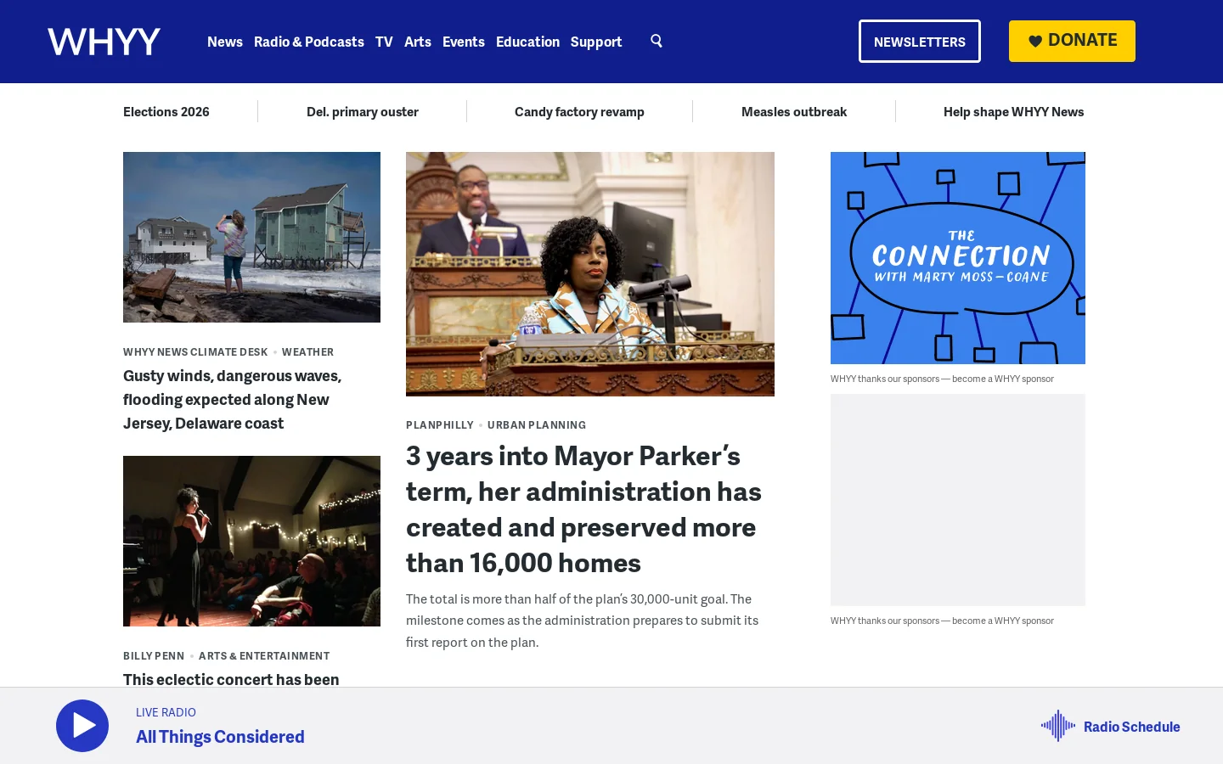Play the live radio stream

(x=82, y=726)
